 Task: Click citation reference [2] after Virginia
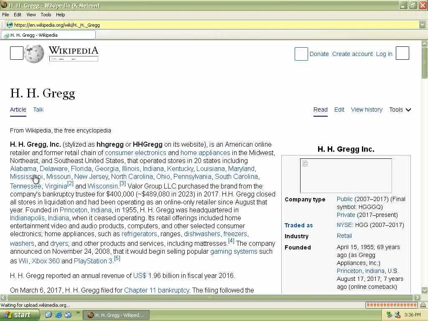(x=70, y=184)
